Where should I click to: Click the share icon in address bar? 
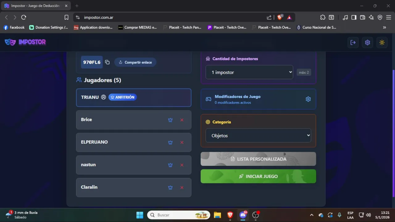pyautogui.click(x=269, y=18)
